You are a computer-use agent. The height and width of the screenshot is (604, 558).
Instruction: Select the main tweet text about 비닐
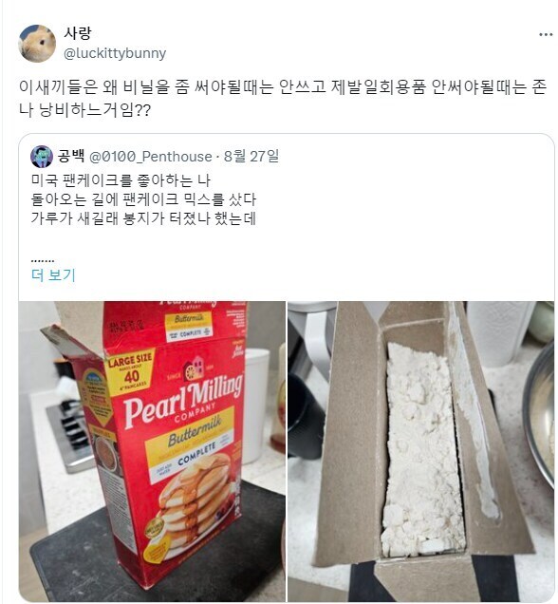point(283,99)
